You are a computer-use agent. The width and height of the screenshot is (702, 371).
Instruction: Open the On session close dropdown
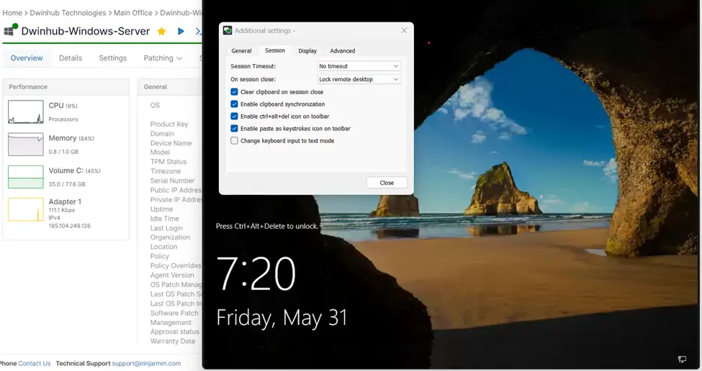(359, 79)
